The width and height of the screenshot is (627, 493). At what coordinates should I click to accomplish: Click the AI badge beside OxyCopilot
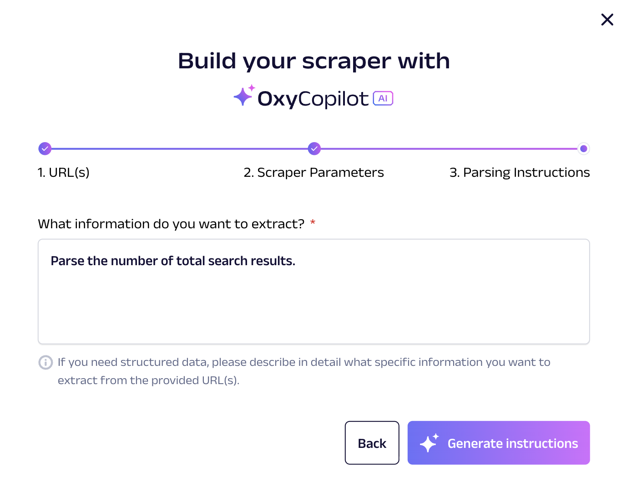(x=383, y=98)
